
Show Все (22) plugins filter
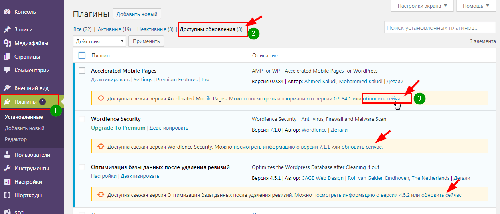coord(83,29)
